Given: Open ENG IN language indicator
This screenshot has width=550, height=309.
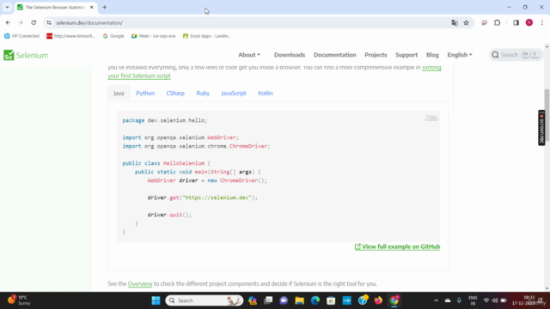Looking at the screenshot, I should 473,300.
